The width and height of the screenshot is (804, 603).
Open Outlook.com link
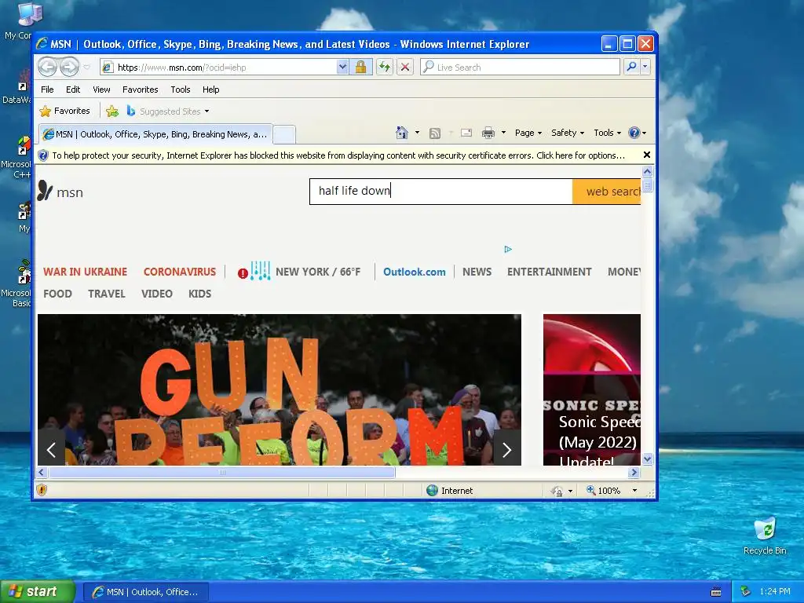[415, 272]
